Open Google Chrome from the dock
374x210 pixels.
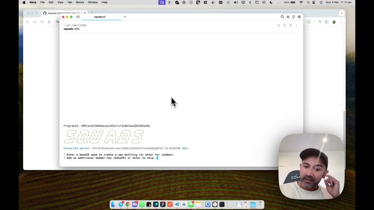tap(128, 204)
